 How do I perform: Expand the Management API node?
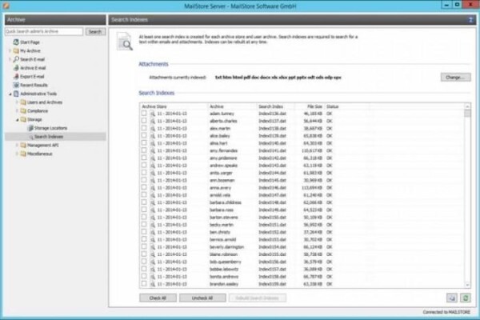point(17,145)
